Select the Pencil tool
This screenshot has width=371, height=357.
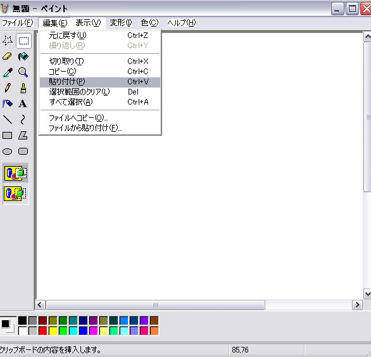pyautogui.click(x=8, y=88)
